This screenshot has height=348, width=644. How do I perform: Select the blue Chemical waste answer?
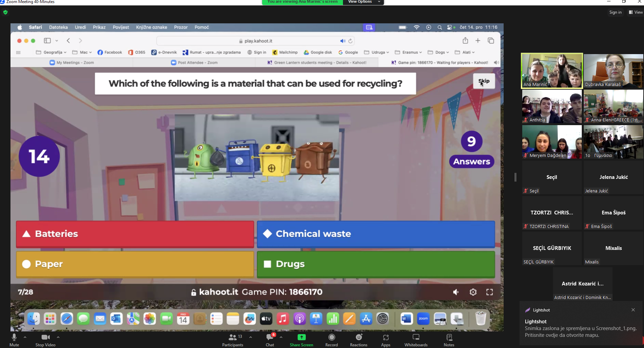(376, 234)
